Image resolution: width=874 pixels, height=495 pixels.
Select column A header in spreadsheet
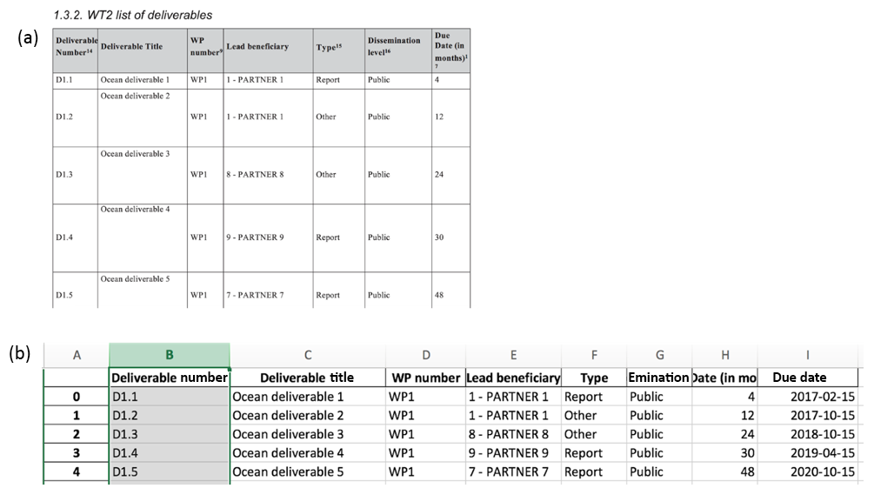click(x=77, y=354)
